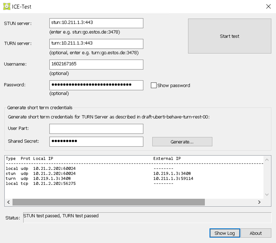Enable the Show password checkbox

pyautogui.click(x=154, y=85)
